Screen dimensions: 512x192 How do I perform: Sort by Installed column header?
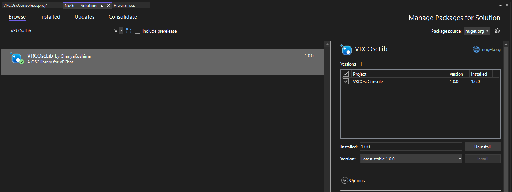(x=481, y=74)
